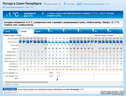Image resolution: width=126 pixels, height=96 pixels.
Task: Click the sensor building icon in blue banner
Action: [x=43, y=13]
